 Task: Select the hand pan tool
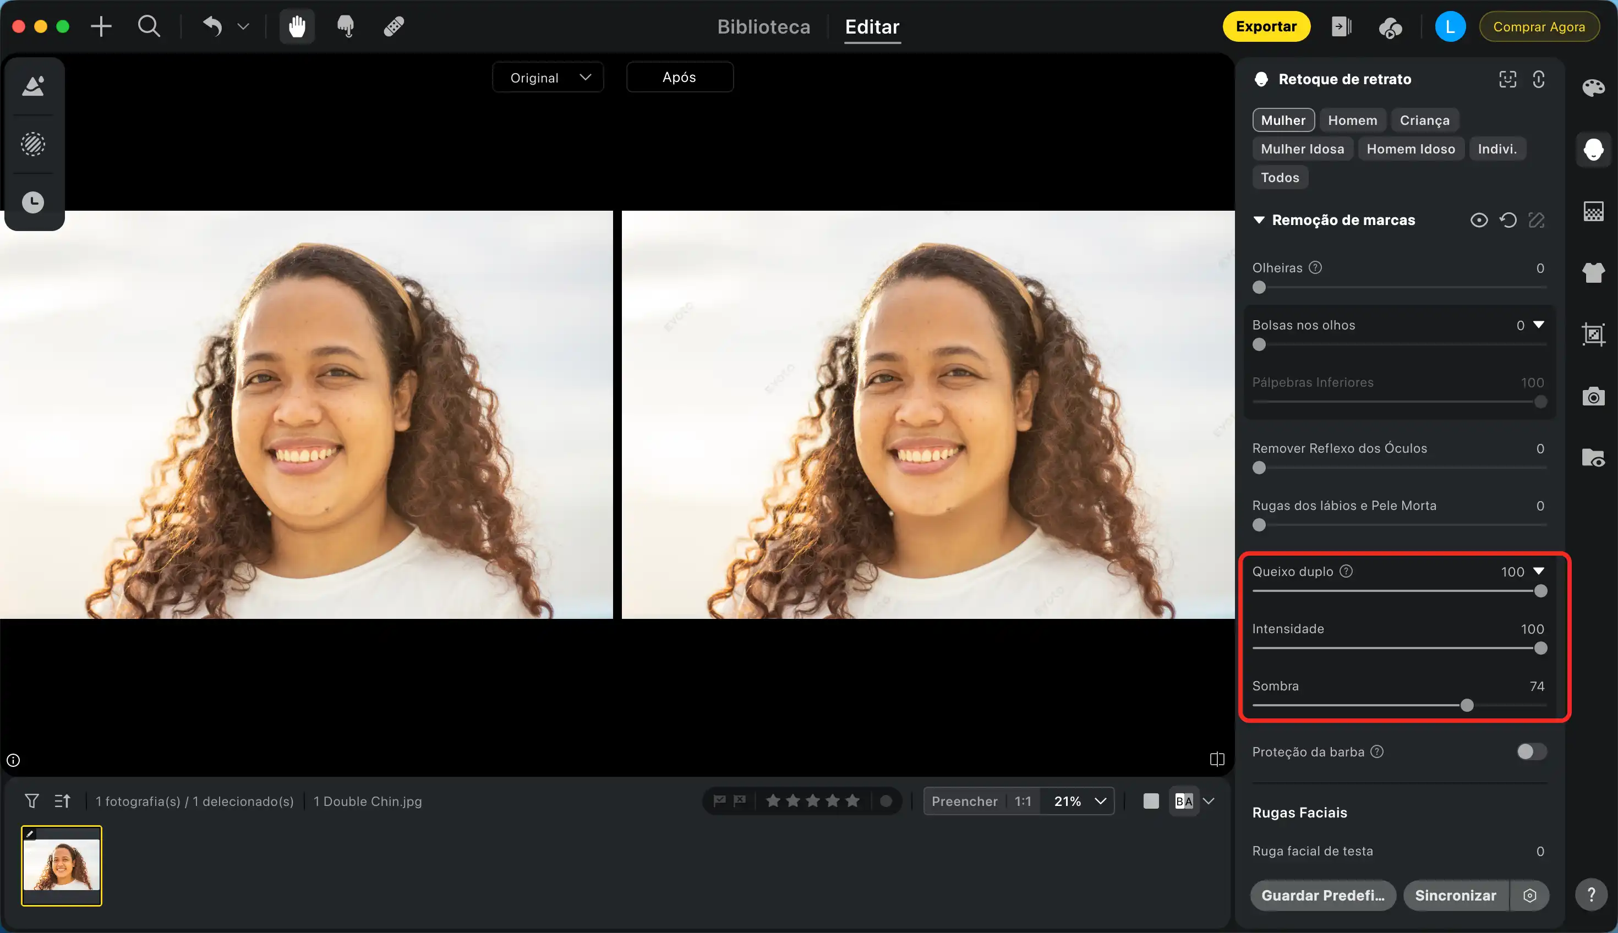(297, 27)
